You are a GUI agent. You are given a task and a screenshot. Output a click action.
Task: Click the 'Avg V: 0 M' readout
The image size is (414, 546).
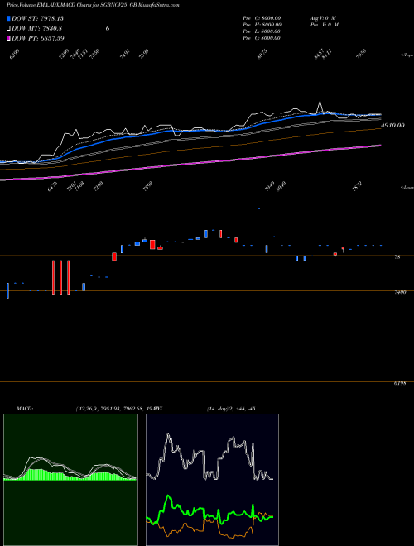tap(323, 18)
